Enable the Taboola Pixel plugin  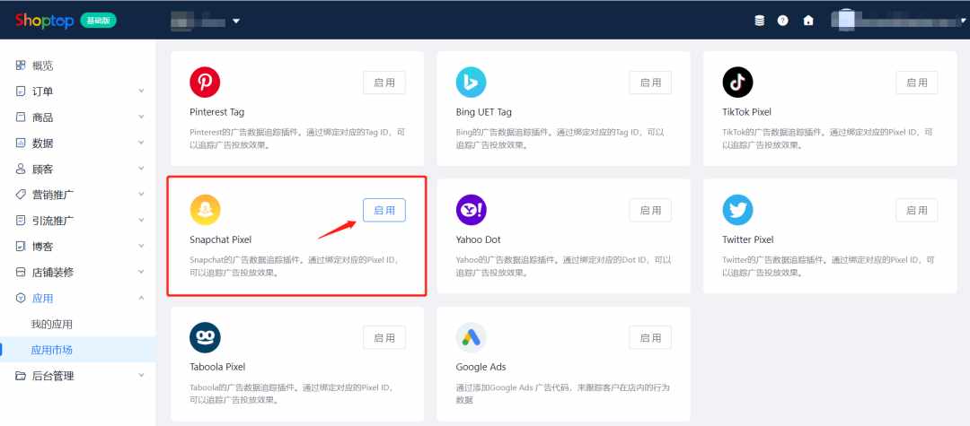(x=384, y=338)
